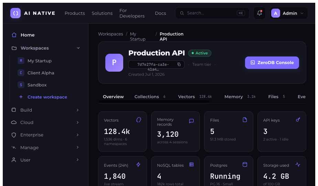Click the Enterprise shield icon
Screen dimensions: 318x186
13,135
